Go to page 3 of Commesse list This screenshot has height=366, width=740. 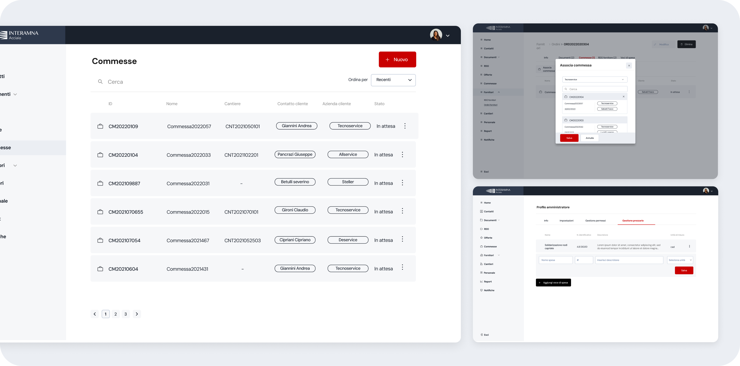tap(125, 314)
